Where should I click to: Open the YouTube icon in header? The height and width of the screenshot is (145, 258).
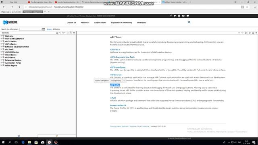click(183, 16)
